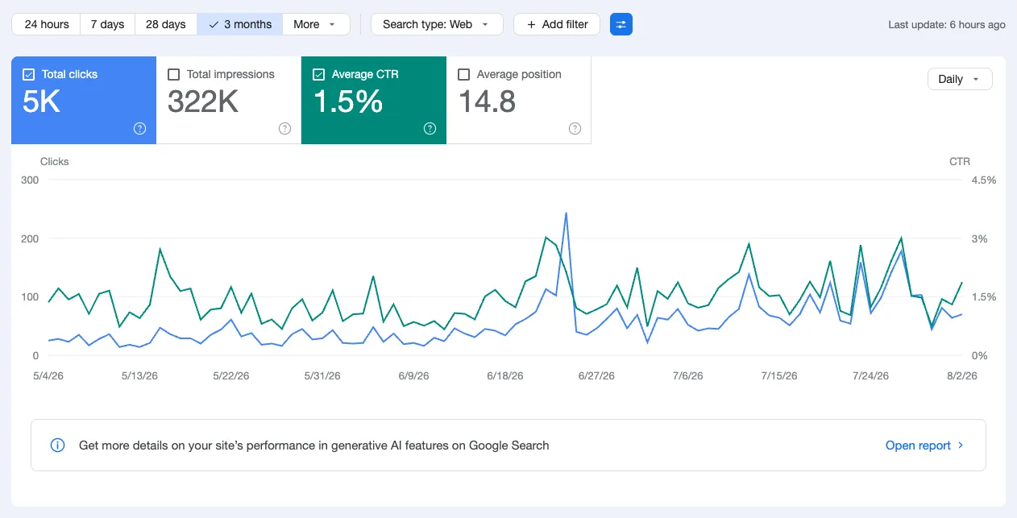Click the 1.5% average CTR value
The height and width of the screenshot is (518, 1017).
coord(348,102)
